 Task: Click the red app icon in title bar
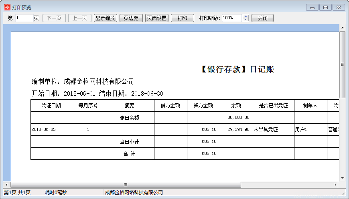(7, 8)
